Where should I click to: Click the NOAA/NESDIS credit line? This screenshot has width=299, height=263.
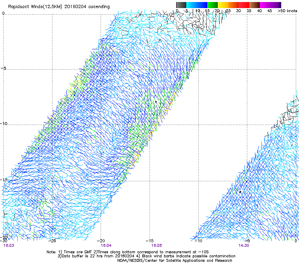pos(175,260)
